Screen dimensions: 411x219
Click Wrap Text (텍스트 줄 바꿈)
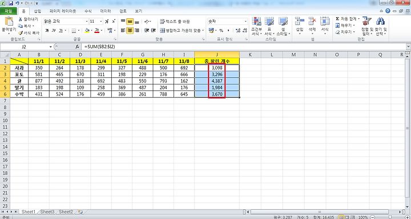click(175, 22)
